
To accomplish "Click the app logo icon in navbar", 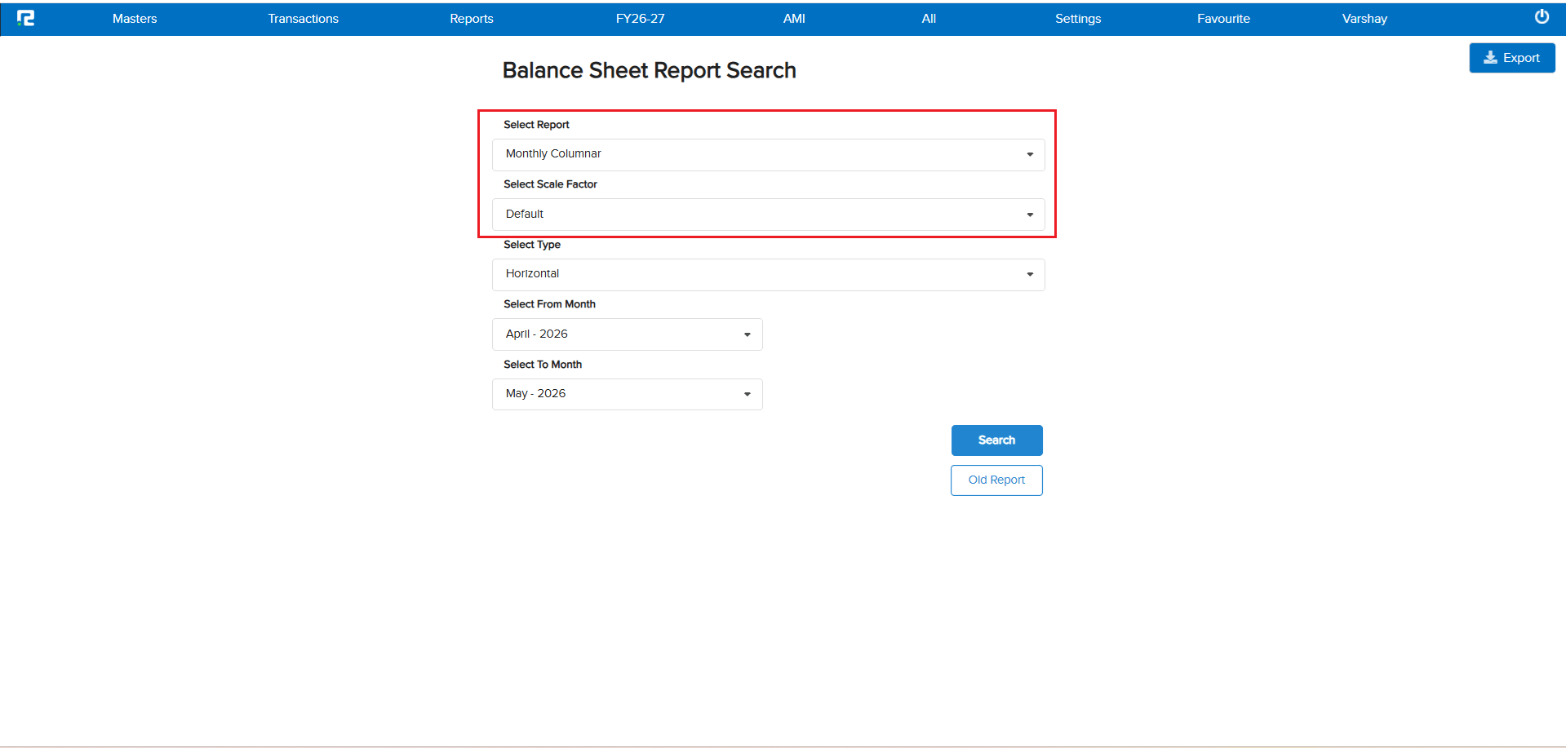I will point(26,18).
